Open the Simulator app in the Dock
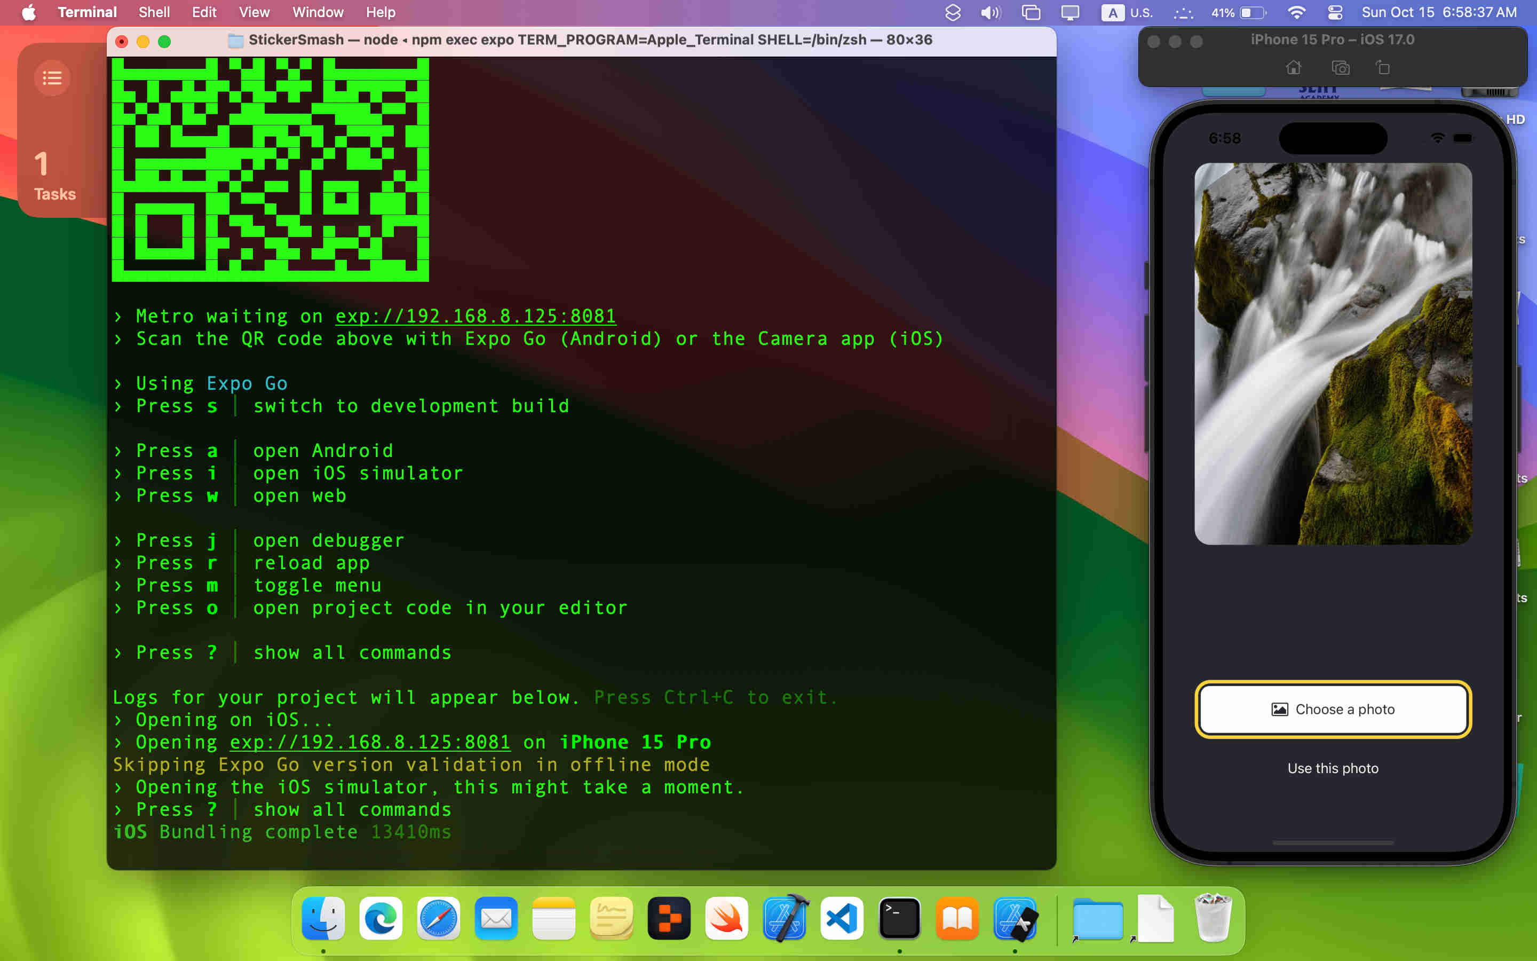1537x961 pixels. pyautogui.click(x=1015, y=918)
